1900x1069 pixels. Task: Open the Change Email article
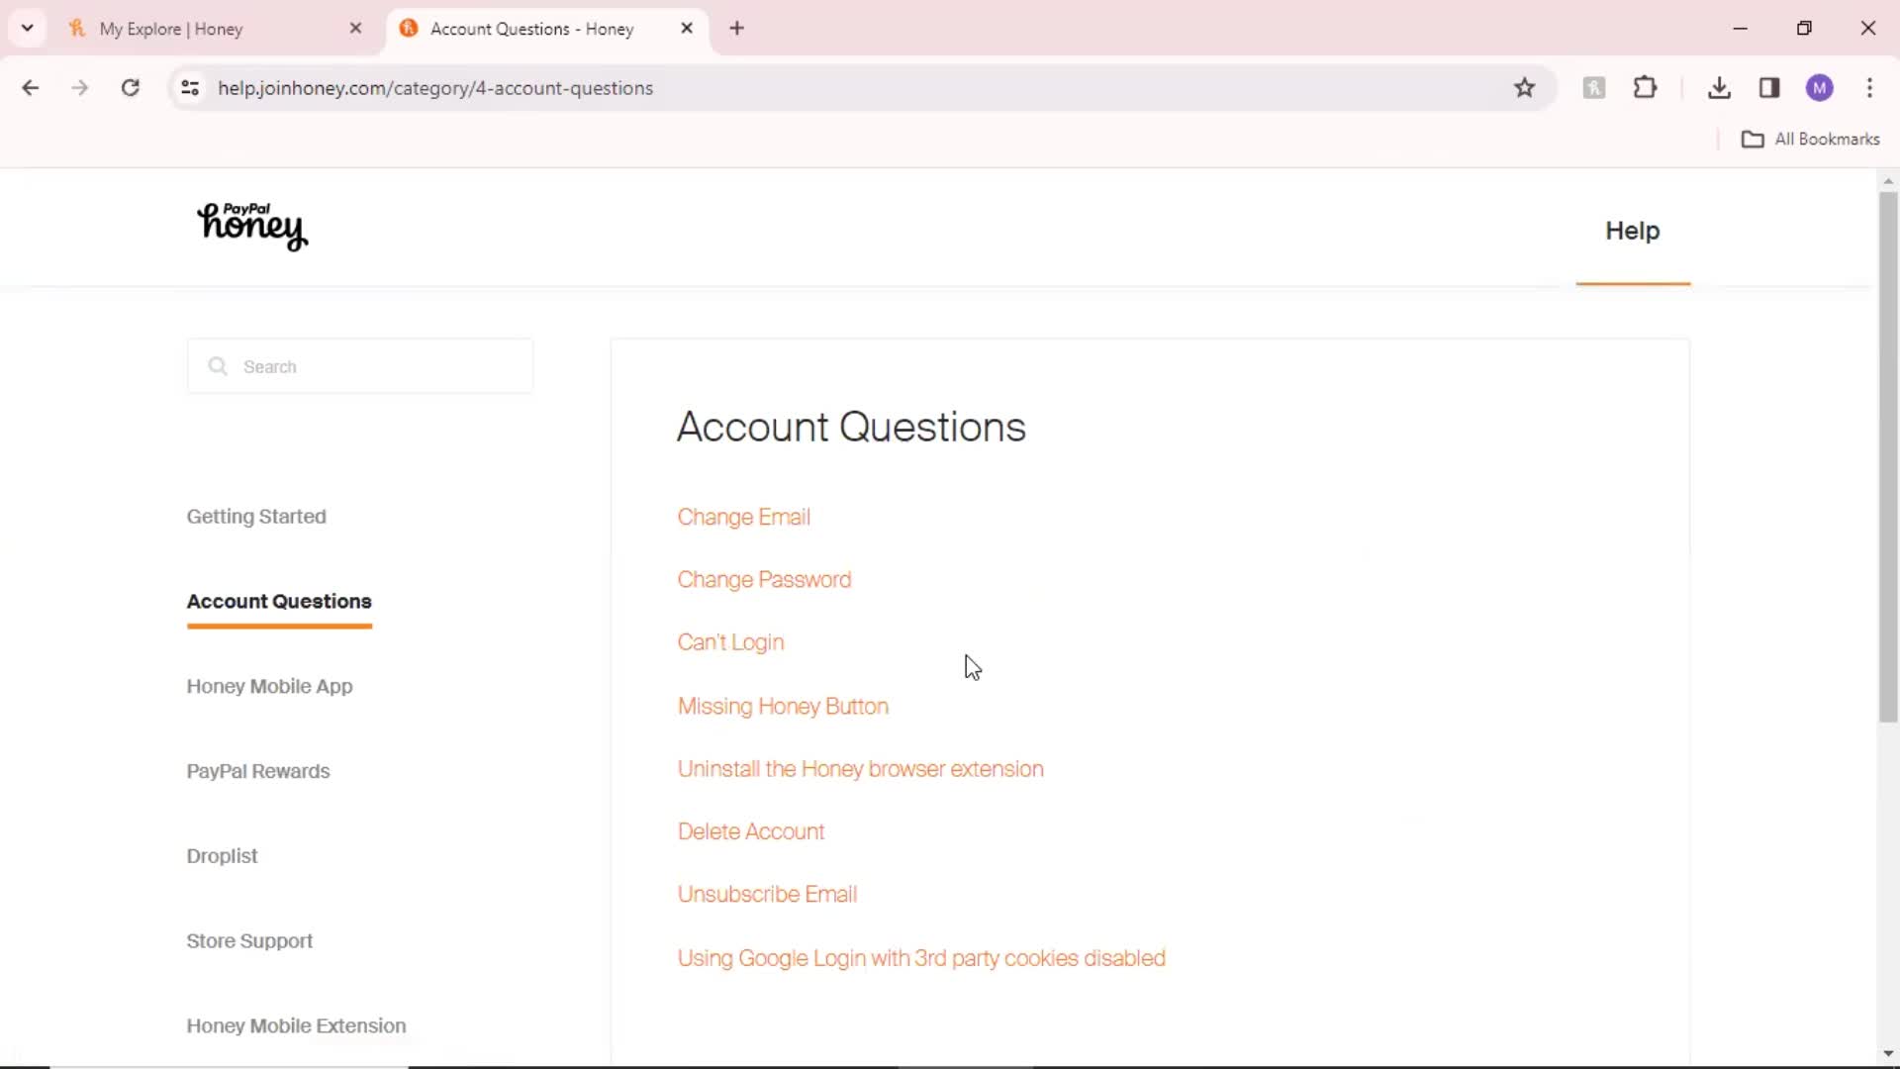coord(744,518)
